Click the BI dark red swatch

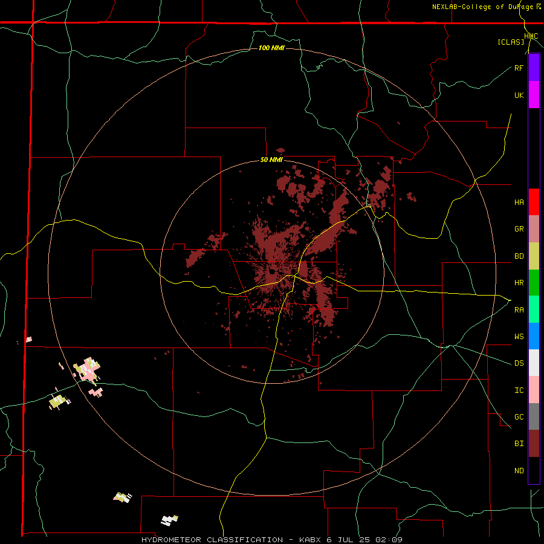click(x=534, y=444)
